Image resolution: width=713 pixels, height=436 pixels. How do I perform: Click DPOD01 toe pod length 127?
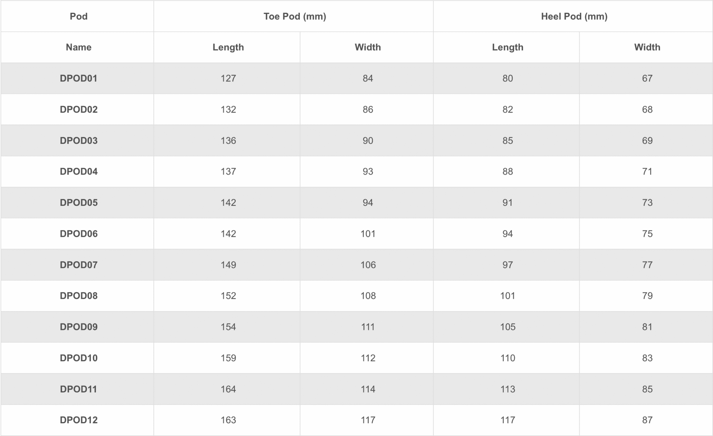coord(228,78)
